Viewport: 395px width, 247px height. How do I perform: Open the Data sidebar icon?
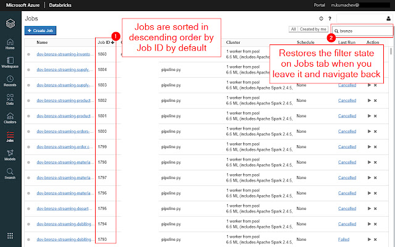pyautogui.click(x=10, y=99)
